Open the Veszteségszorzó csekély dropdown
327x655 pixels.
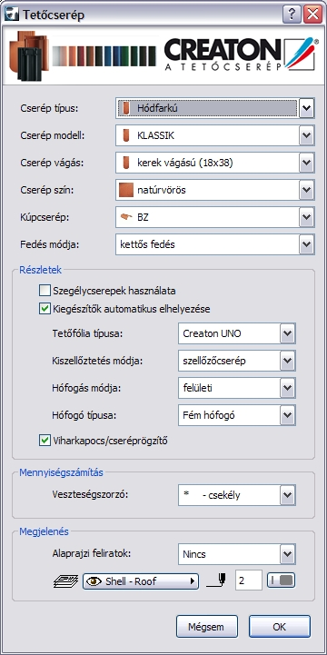[x=237, y=495]
